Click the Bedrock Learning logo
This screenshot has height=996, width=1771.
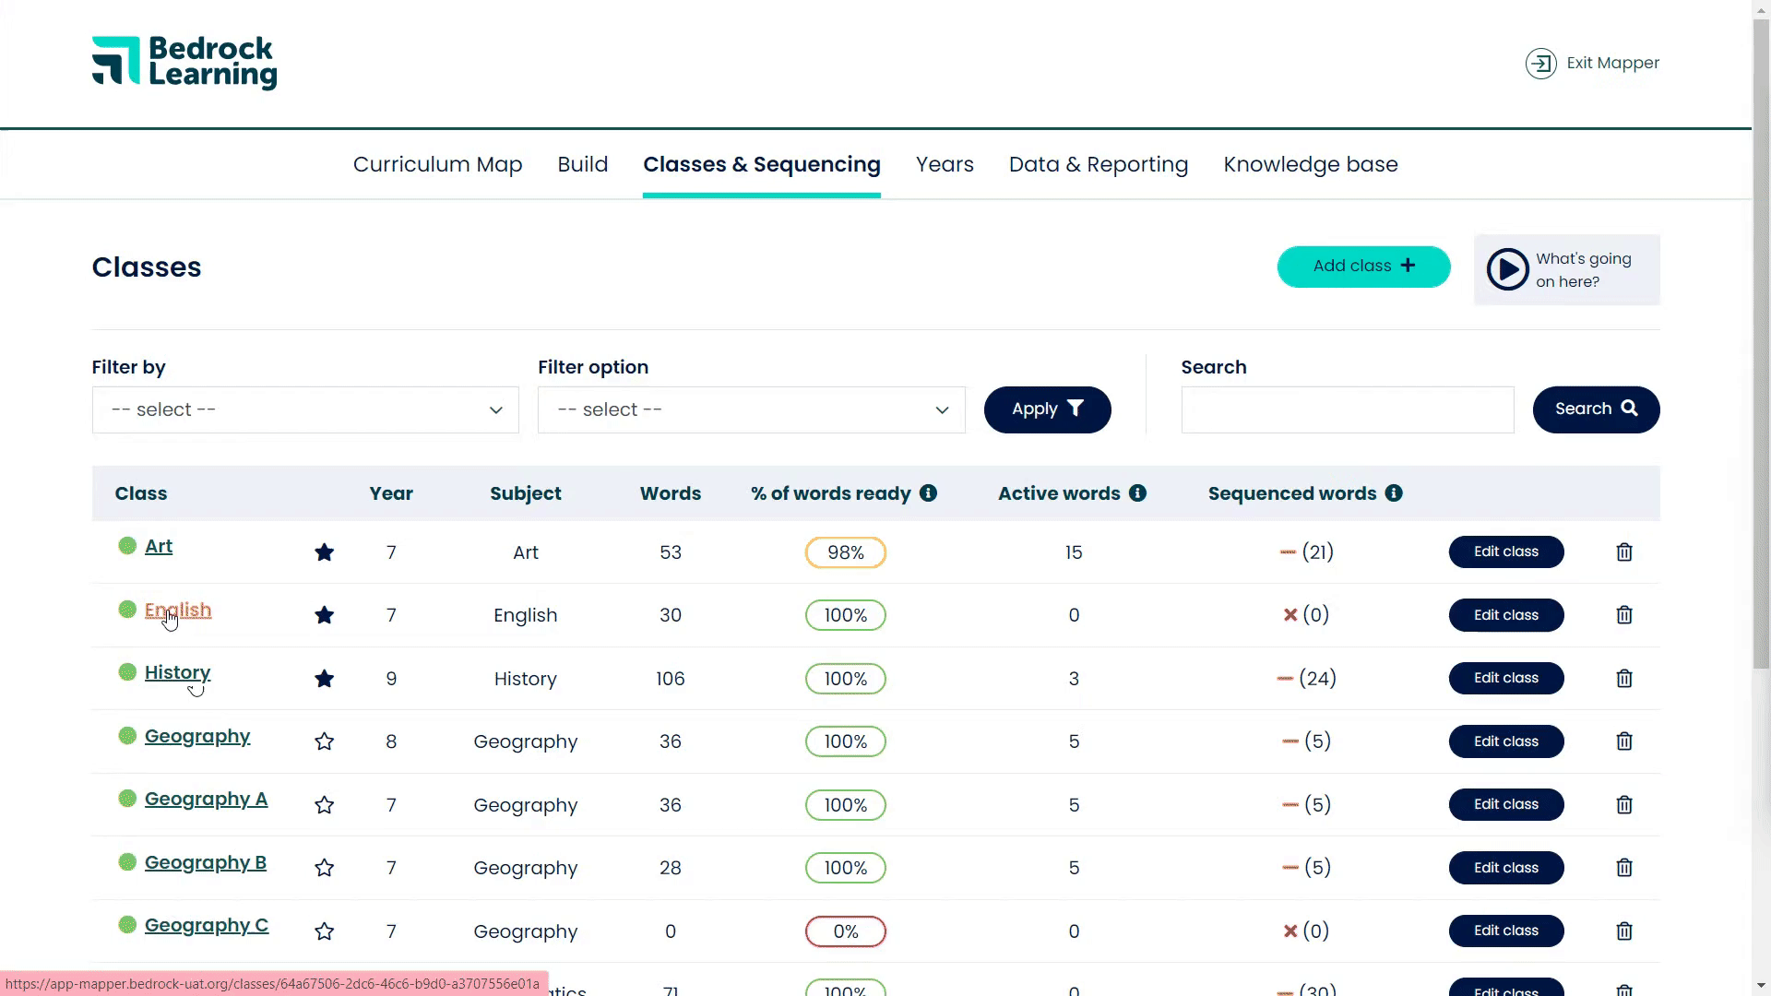tap(184, 63)
